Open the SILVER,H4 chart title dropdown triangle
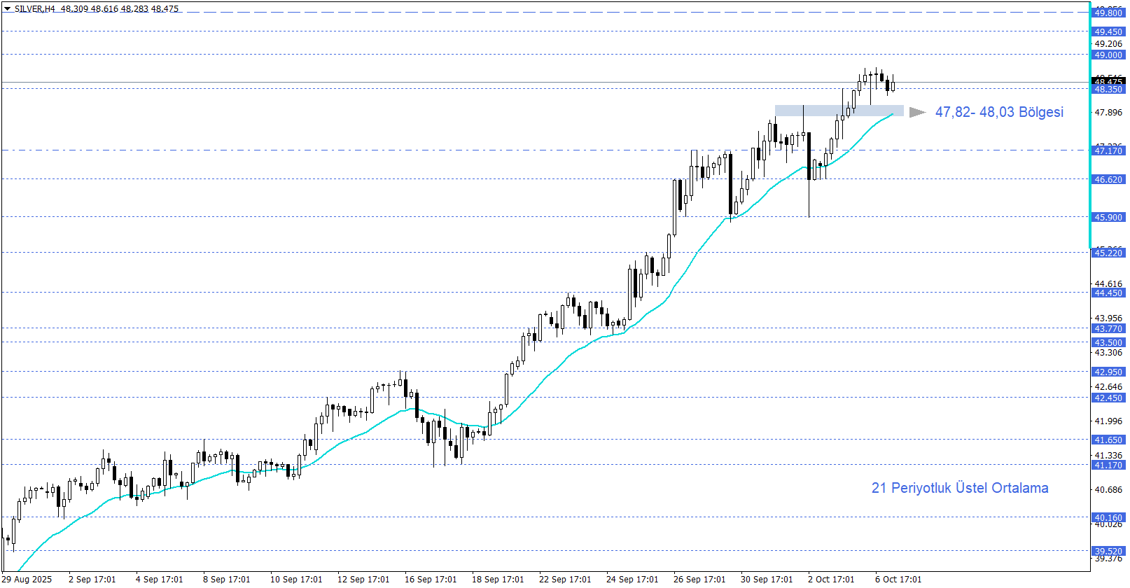The height and width of the screenshot is (588, 1130). tap(8, 9)
